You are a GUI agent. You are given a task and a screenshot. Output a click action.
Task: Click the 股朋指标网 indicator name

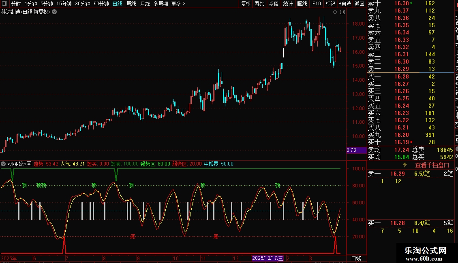coord(19,164)
